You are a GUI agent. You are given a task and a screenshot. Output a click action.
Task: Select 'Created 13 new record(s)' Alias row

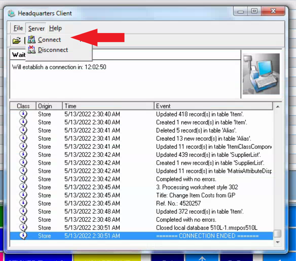pyautogui.click(x=142, y=138)
